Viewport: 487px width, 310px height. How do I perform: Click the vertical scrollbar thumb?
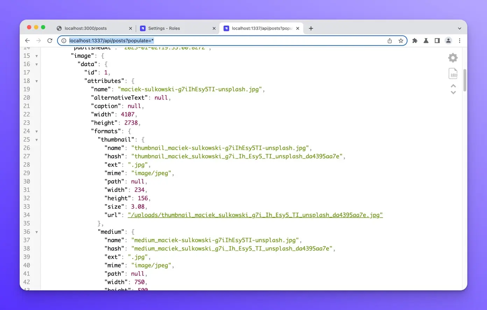[465, 80]
